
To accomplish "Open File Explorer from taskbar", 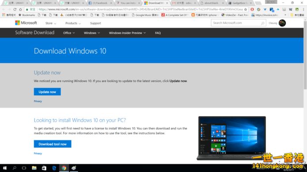I will click(34, 168).
